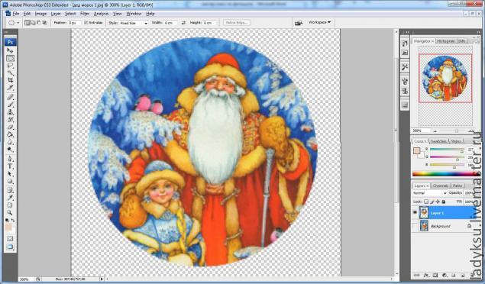Select the Pen tool
485x284 pixels.
(x=10, y=159)
